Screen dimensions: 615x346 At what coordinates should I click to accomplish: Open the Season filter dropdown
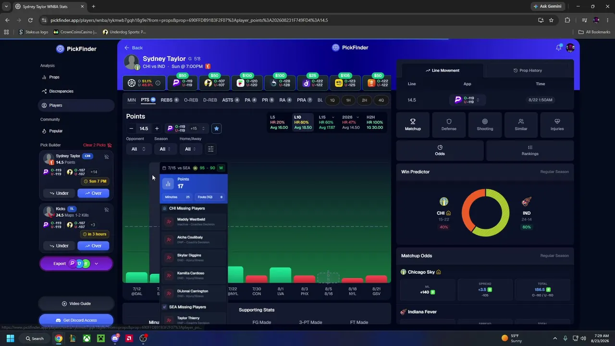165,149
